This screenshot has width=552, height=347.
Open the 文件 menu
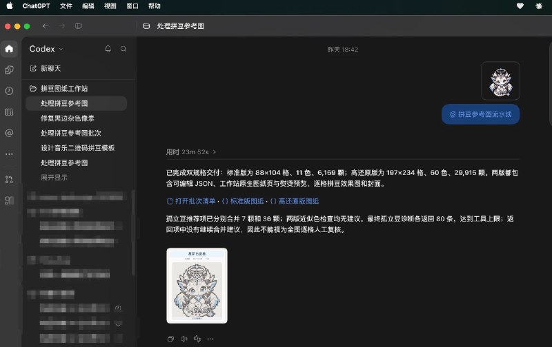coord(66,6)
